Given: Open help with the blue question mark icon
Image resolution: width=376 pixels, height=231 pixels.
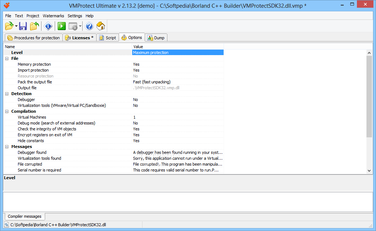Looking at the screenshot, I should coord(89,26).
